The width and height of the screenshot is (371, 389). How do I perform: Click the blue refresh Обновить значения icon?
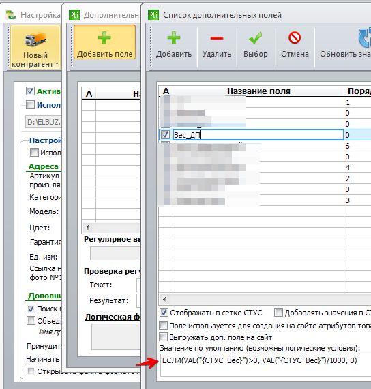pos(365,38)
